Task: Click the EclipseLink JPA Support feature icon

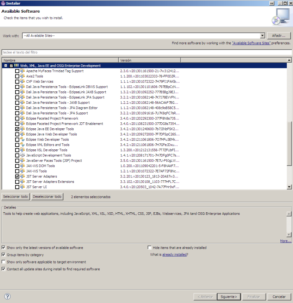Action: tap(23, 97)
